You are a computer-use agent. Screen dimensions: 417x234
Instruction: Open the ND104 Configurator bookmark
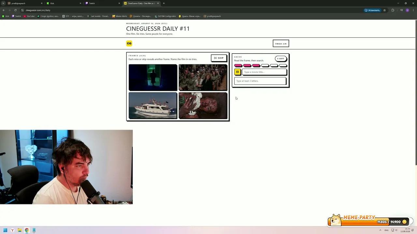(x=165, y=16)
